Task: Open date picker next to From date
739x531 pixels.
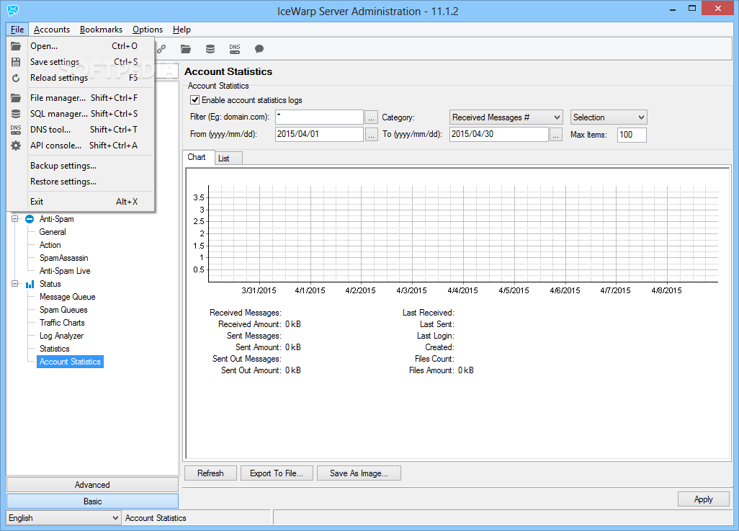Action: click(x=372, y=135)
